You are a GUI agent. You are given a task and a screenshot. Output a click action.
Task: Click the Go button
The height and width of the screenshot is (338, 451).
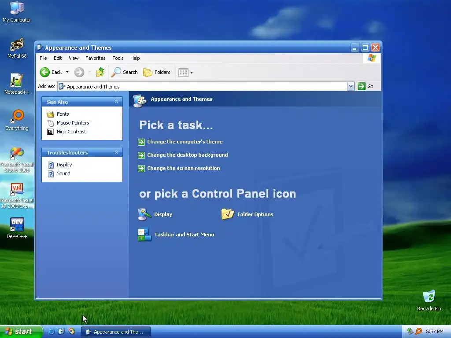click(366, 86)
